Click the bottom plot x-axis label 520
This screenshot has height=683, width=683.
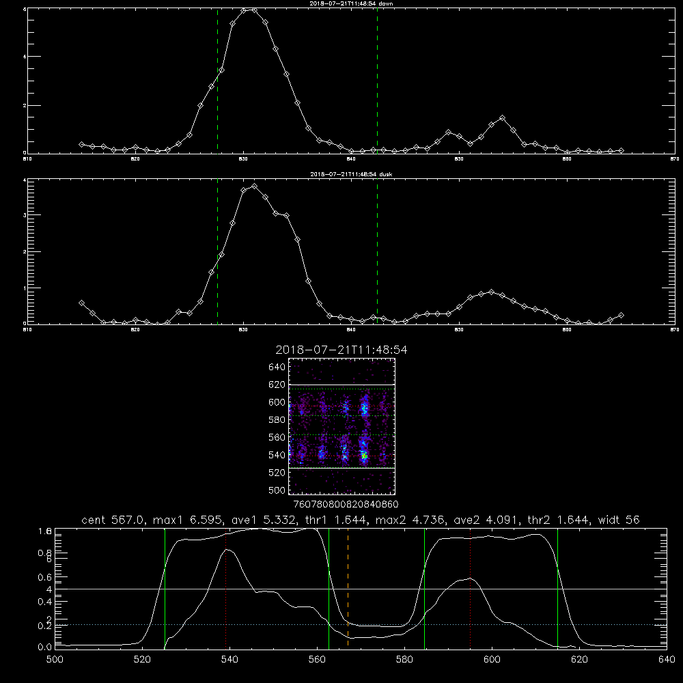click(x=142, y=660)
